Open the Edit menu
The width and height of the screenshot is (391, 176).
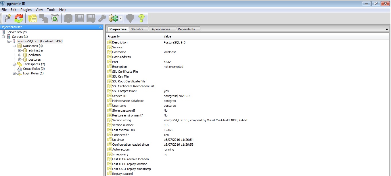[x=14, y=10]
